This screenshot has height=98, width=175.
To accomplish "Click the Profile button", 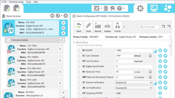I will [x=118, y=27].
